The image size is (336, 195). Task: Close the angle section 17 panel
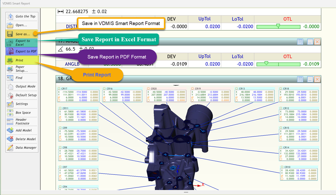click(x=317, y=42)
